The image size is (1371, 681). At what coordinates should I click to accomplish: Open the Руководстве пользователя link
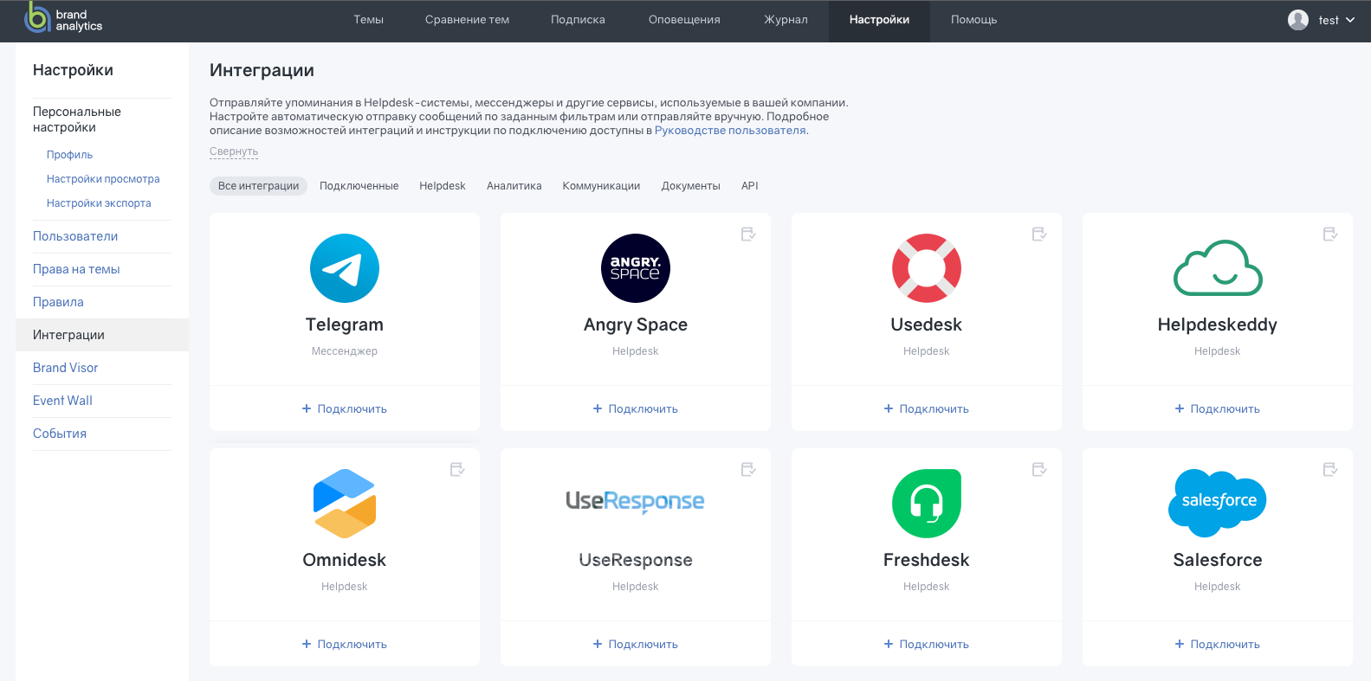pyautogui.click(x=730, y=131)
